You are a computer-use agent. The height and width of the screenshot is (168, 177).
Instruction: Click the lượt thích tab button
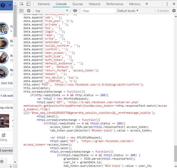click(6, 151)
